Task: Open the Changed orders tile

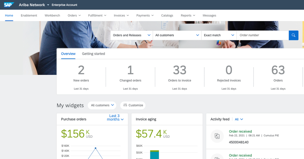Action: coord(130,77)
